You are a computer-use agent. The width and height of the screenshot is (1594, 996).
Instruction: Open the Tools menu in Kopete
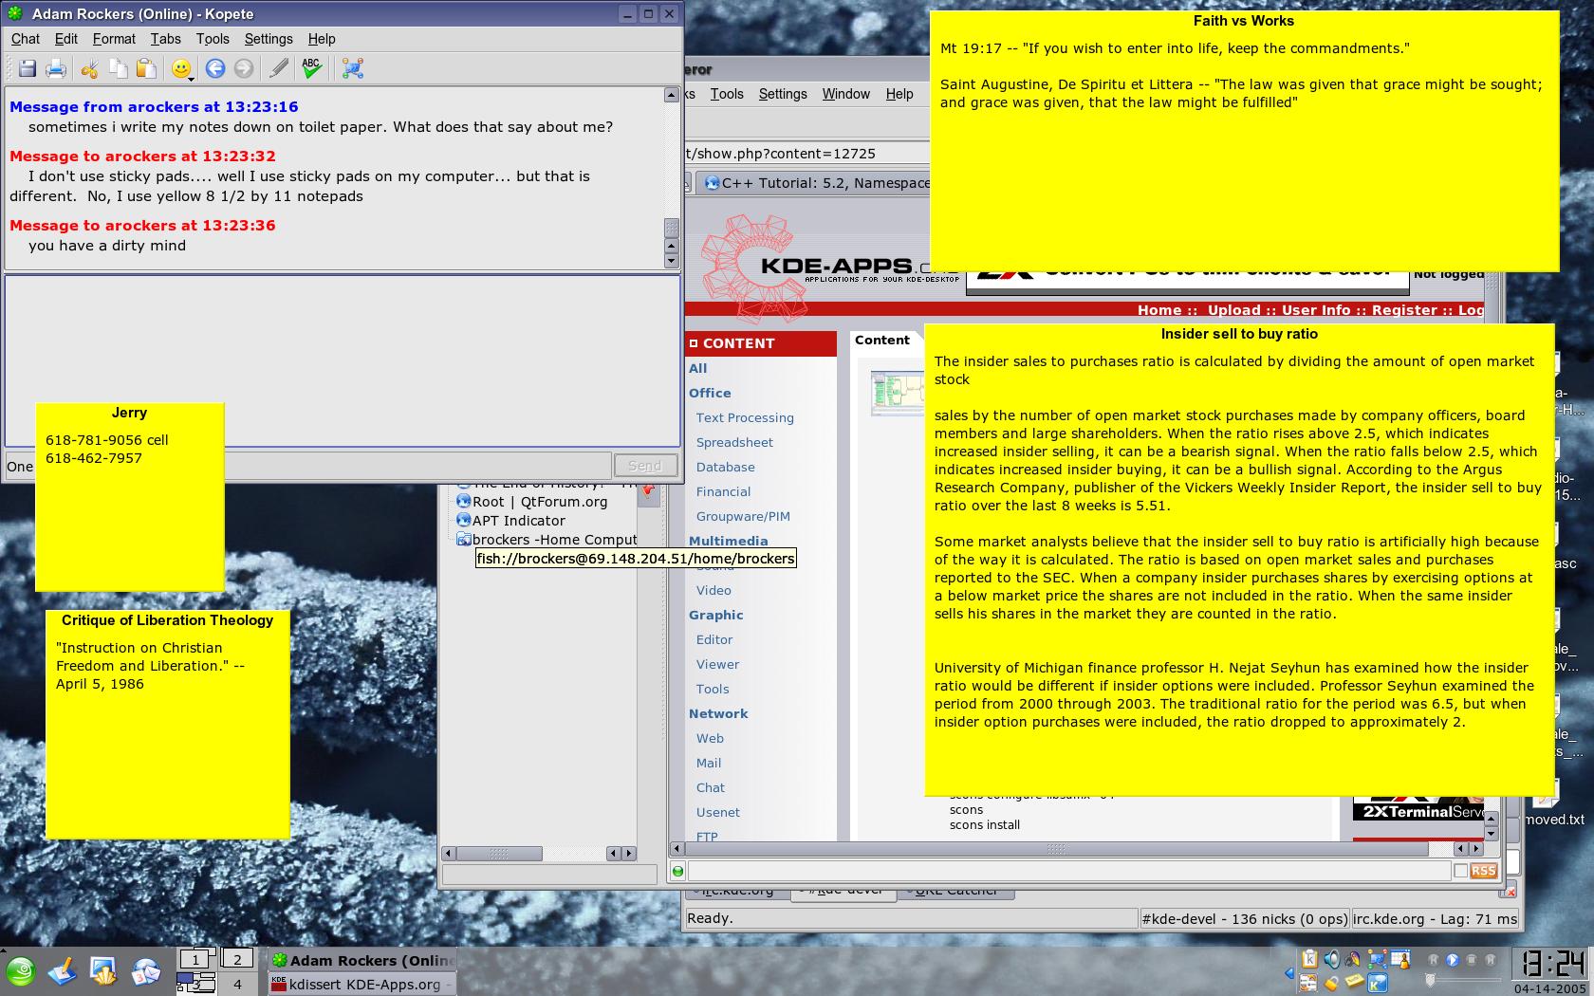[213, 39]
